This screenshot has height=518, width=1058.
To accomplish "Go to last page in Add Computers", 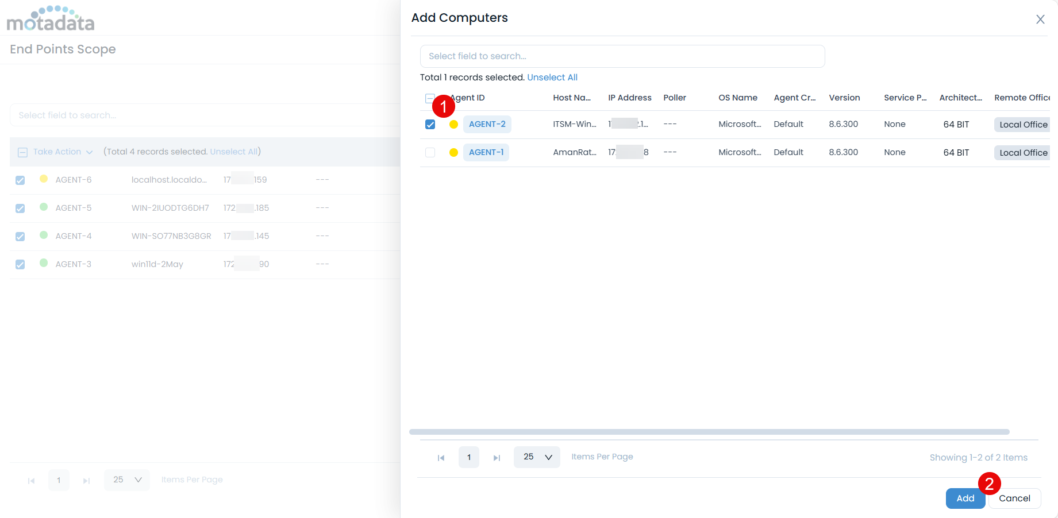I will [497, 458].
